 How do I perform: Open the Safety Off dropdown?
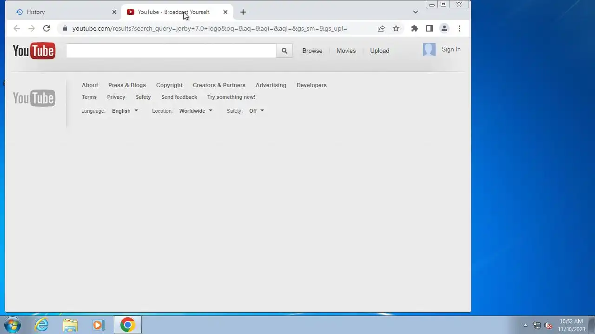pyautogui.click(x=256, y=111)
